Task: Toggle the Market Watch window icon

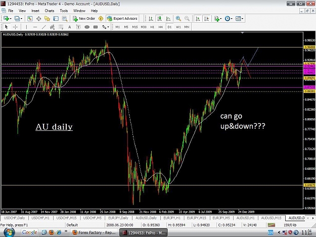Action: pos(30,19)
